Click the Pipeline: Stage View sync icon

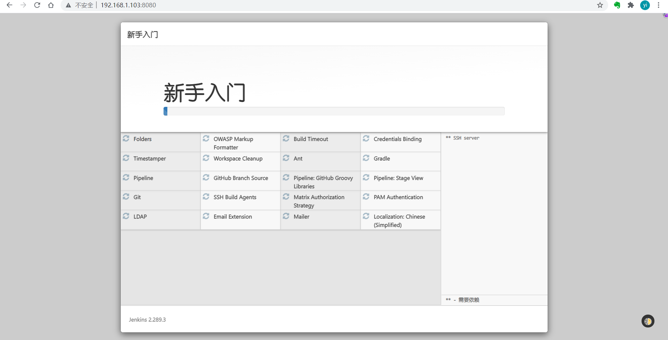click(366, 177)
